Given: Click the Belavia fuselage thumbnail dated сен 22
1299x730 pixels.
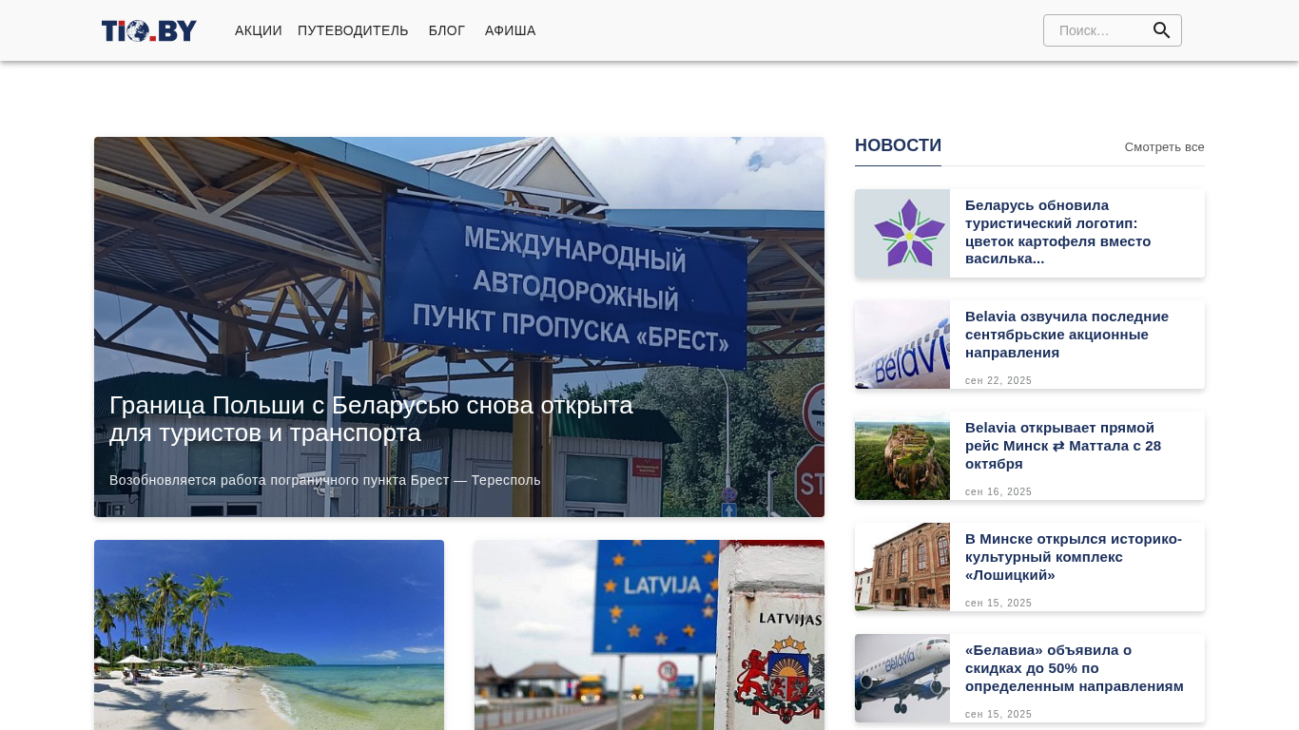Looking at the screenshot, I should (902, 345).
